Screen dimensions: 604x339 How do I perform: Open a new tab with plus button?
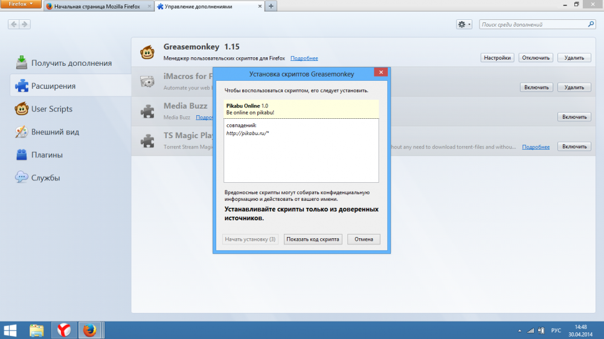[x=271, y=6]
